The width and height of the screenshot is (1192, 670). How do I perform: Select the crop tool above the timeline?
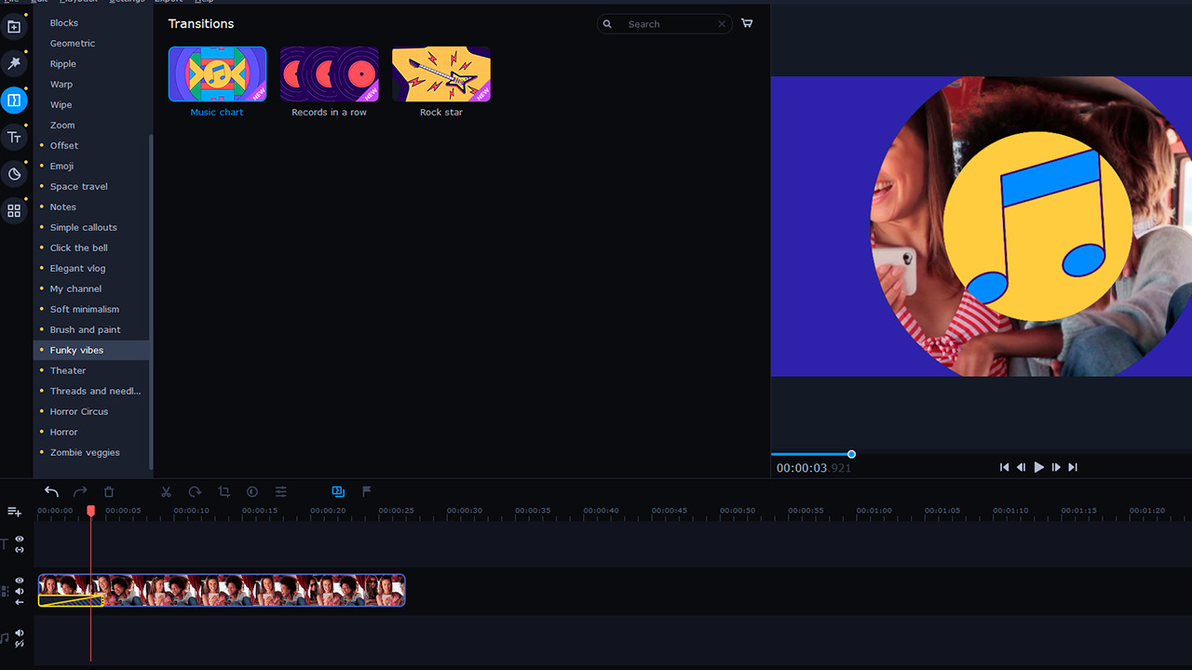[223, 491]
